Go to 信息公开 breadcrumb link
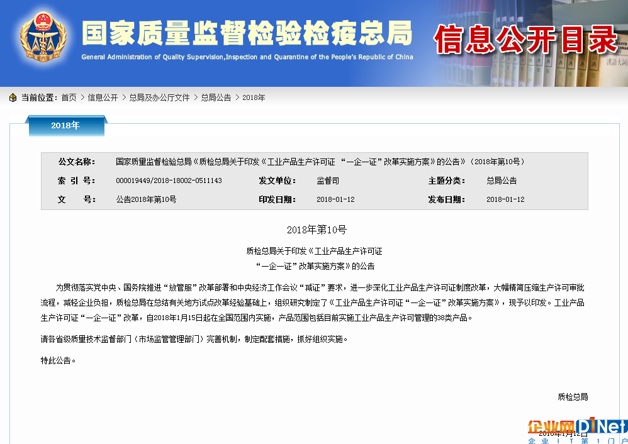The height and width of the screenshot is (444, 628). click(x=103, y=97)
